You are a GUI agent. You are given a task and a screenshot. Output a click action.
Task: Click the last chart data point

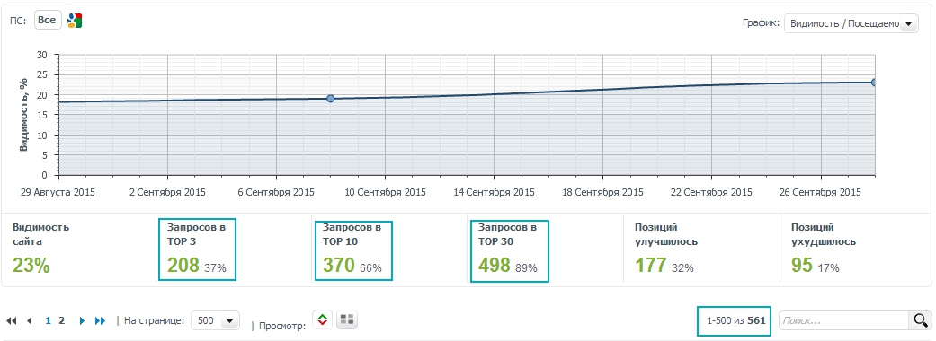coord(874,83)
